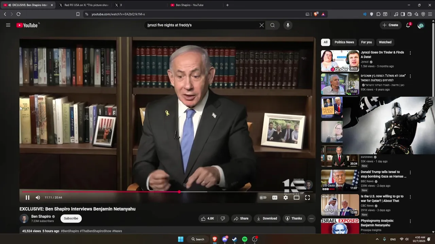
Task: Clear the search box with the X
Action: [262, 25]
